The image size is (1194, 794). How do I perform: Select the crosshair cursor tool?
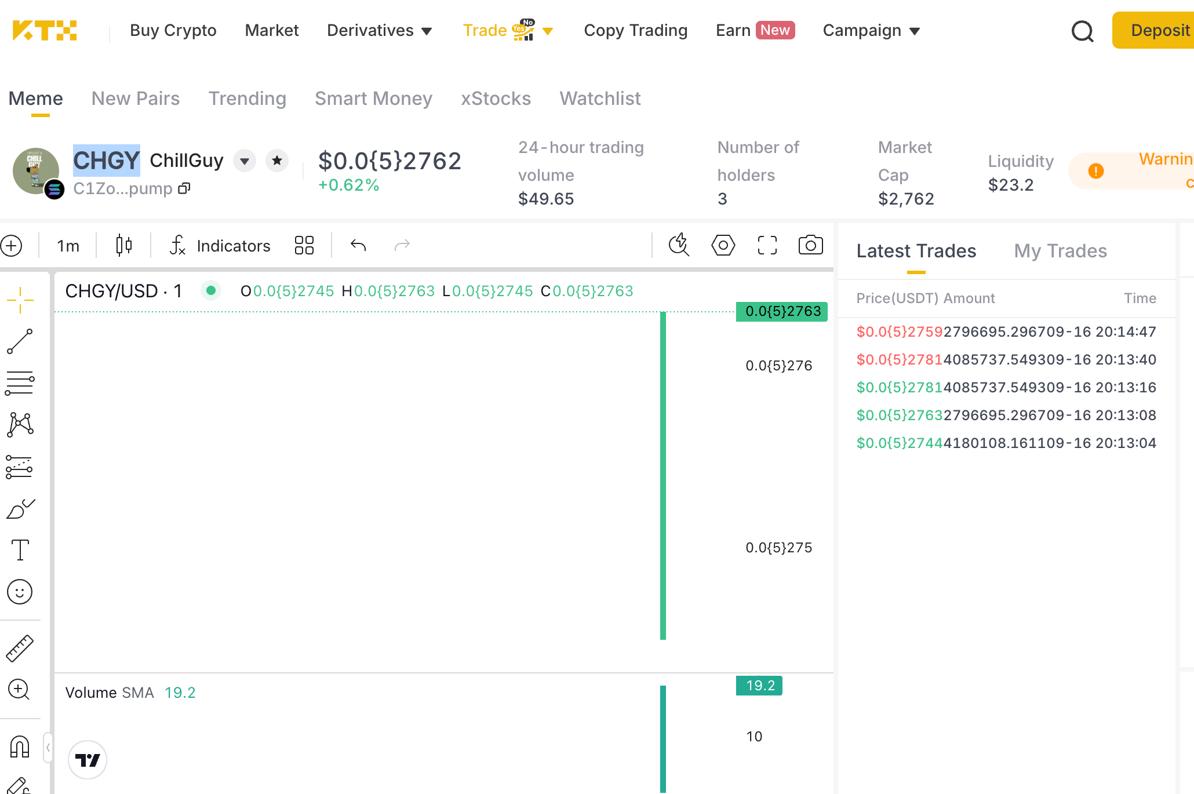pyautogui.click(x=20, y=300)
